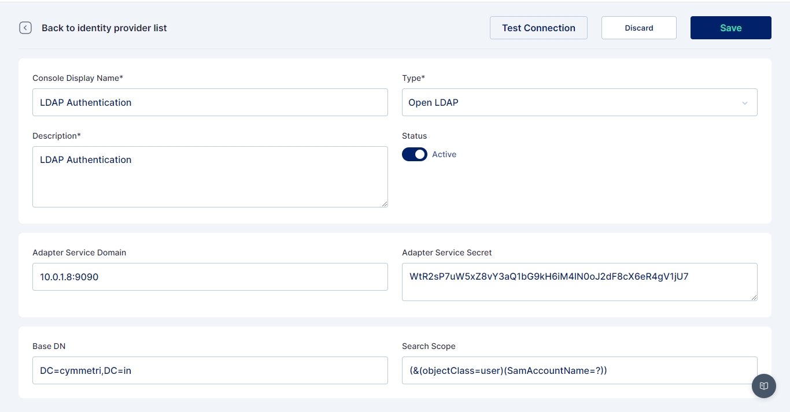Click the Console Display Name label
The height and width of the screenshot is (412, 790).
pos(77,78)
